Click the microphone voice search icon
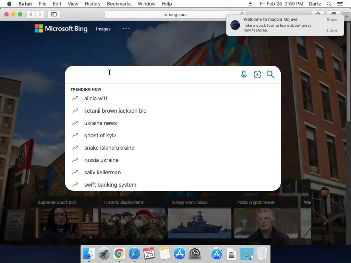 point(244,74)
